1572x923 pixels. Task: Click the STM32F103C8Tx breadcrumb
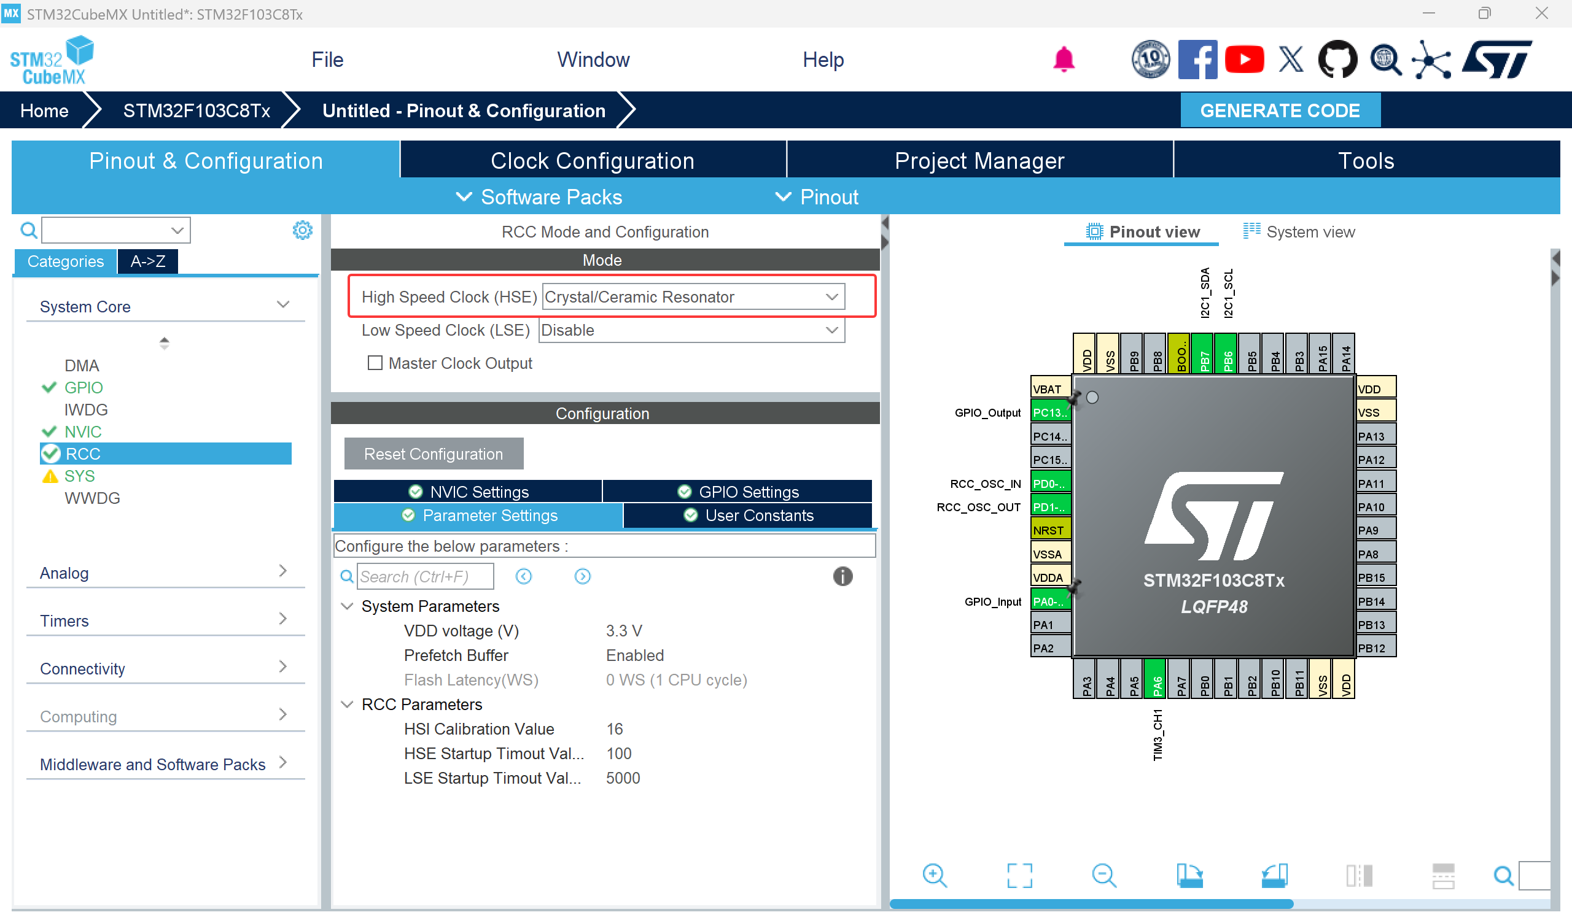click(196, 110)
